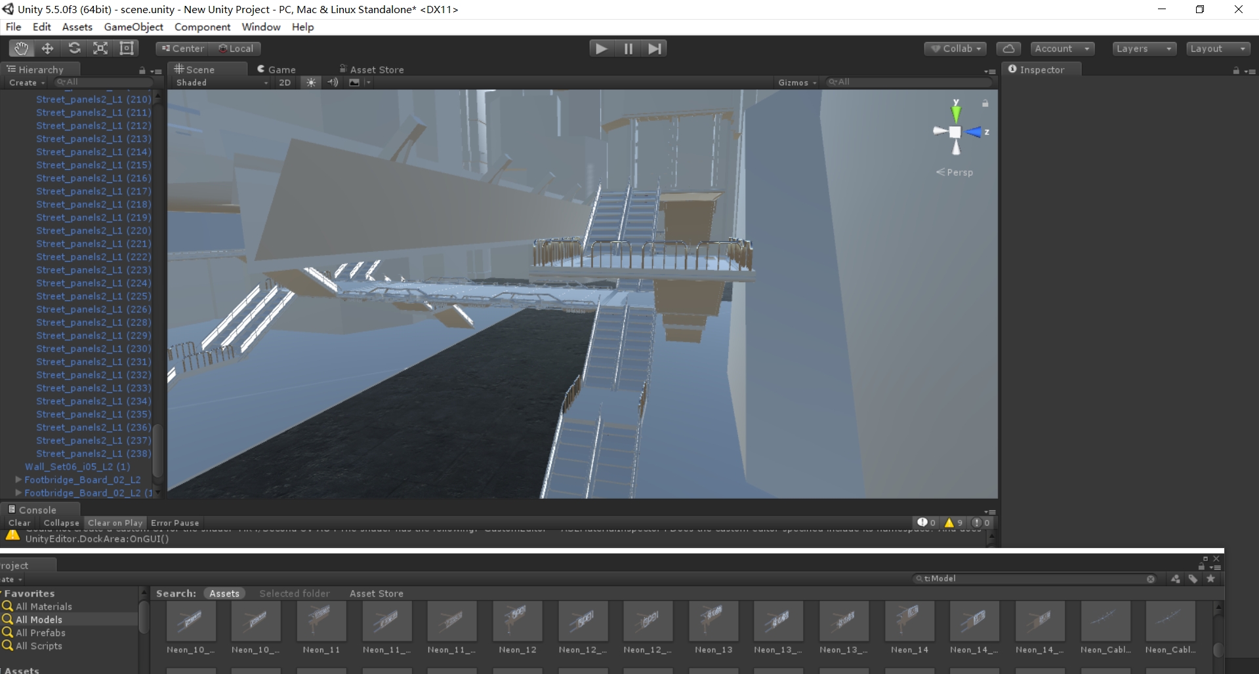Open the GameObject menu
Viewport: 1259px width, 674px height.
(134, 27)
